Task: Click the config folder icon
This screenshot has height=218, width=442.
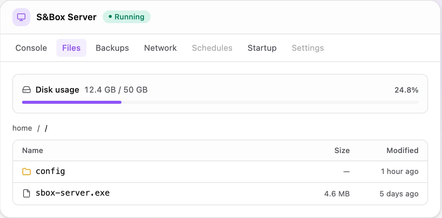Action: 27,171
